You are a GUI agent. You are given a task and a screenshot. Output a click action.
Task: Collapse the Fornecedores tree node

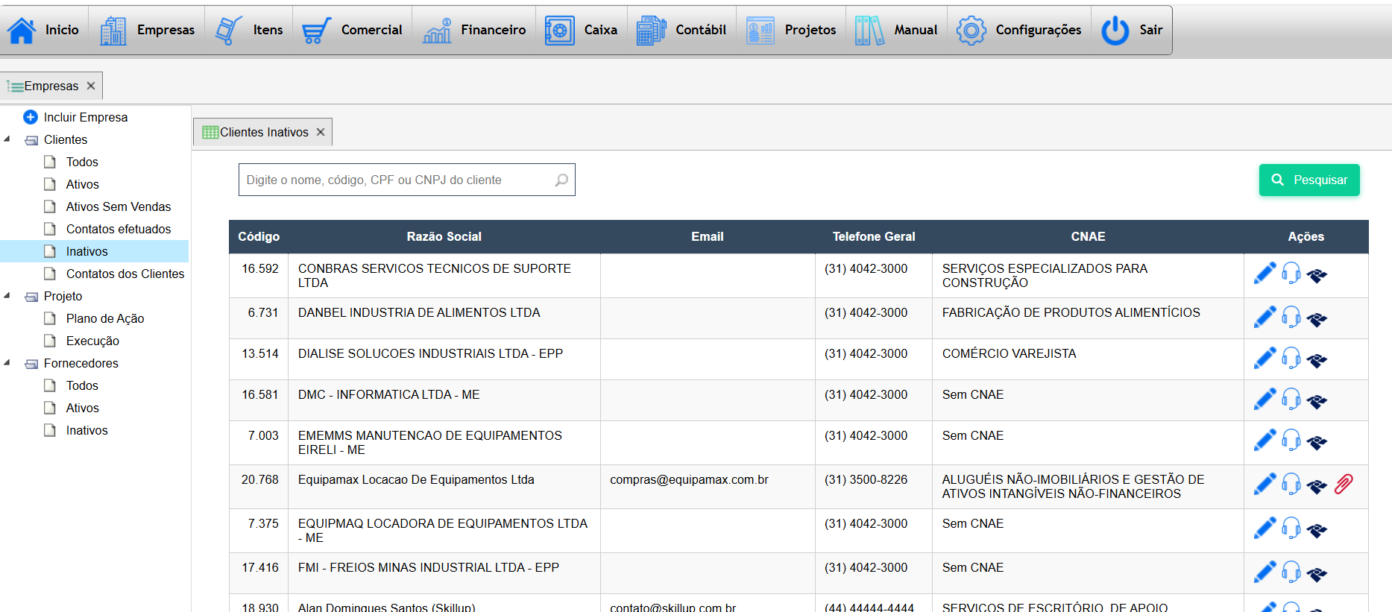pos(7,363)
